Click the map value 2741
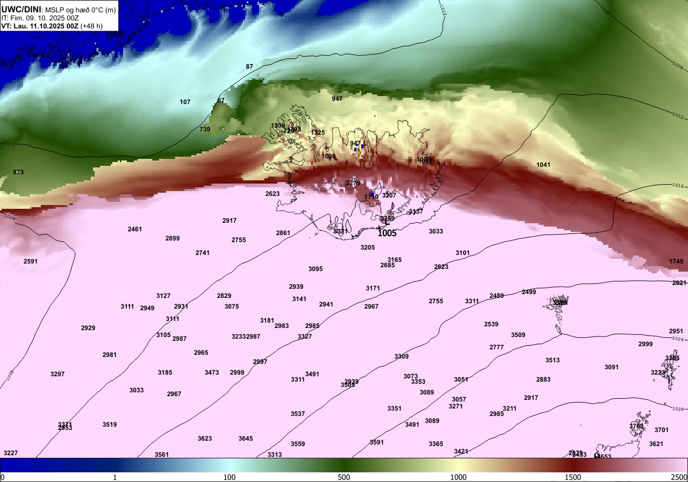 click(x=203, y=253)
